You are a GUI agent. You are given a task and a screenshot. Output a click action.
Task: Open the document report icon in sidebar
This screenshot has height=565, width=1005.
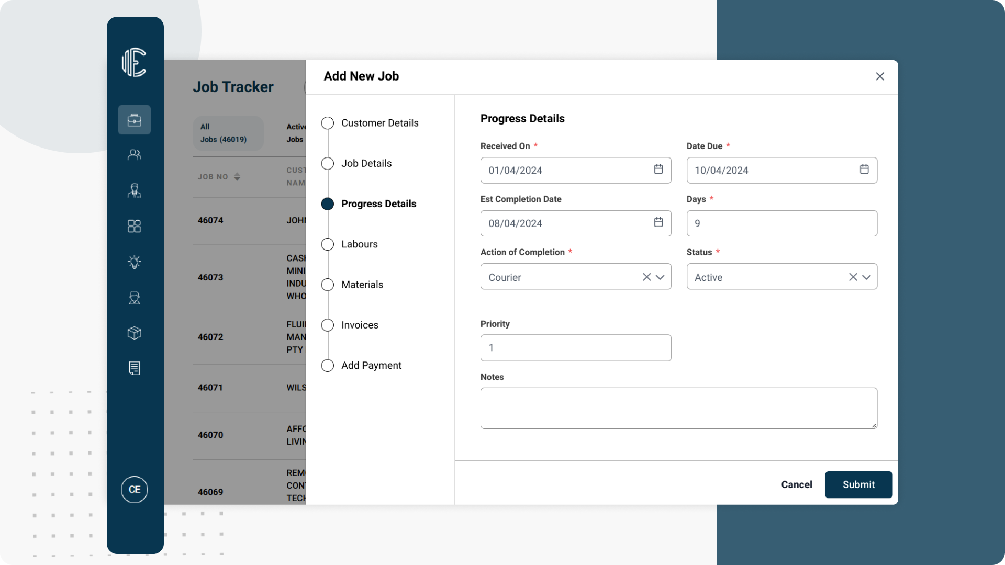[x=135, y=368]
